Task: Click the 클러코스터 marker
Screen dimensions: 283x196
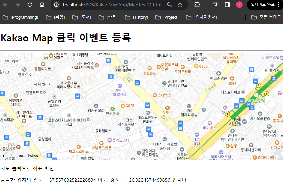Action: [x=109, y=140]
